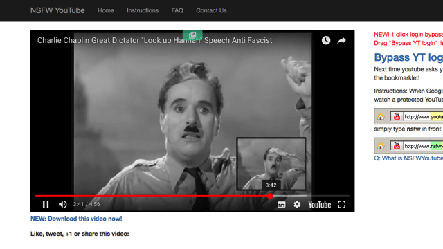The height and width of the screenshot is (249, 443).
Task: Open the video on YouTube via logo
Action: (x=320, y=205)
